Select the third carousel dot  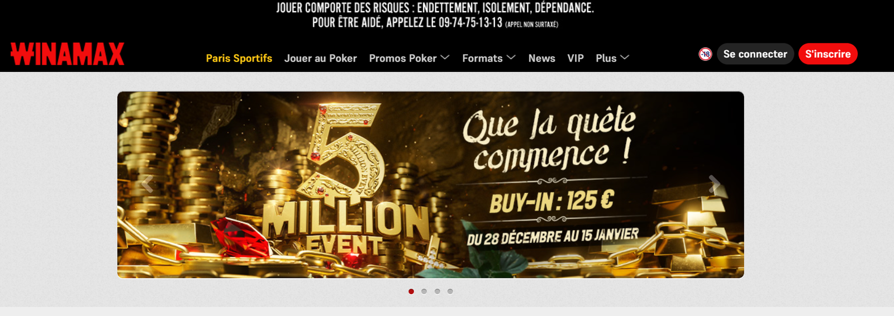438,291
